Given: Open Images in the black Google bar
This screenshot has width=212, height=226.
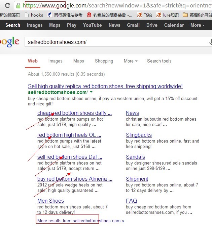Looking at the screenshot, I should click(35, 25).
